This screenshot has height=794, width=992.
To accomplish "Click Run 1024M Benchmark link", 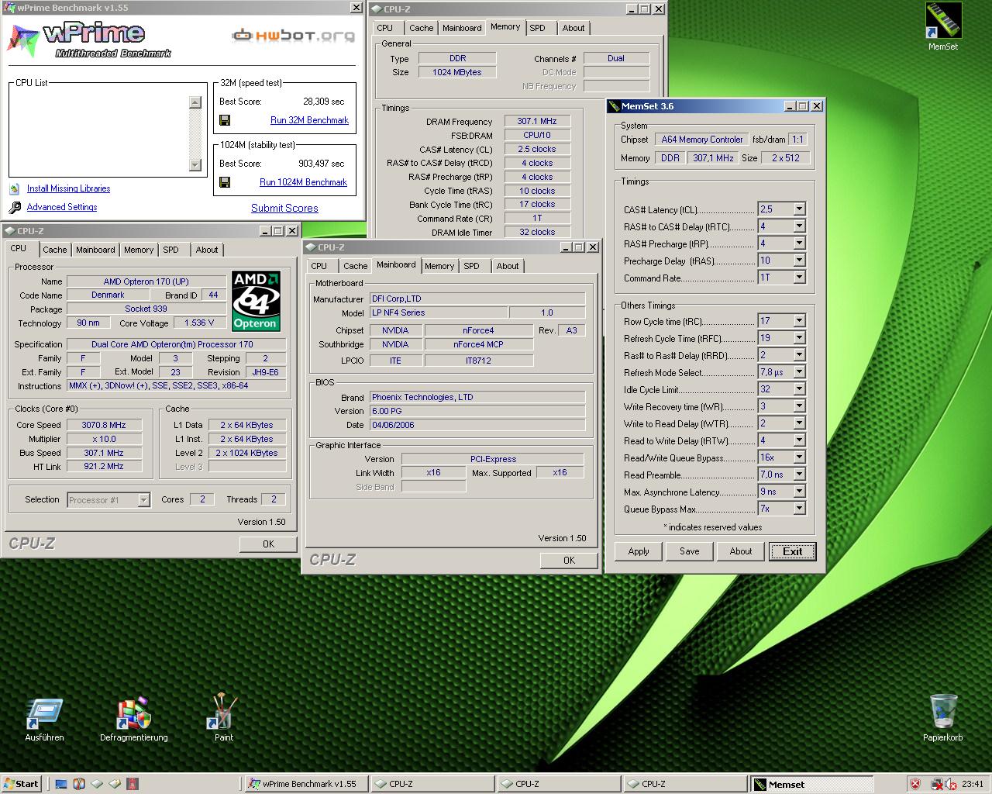I will (x=303, y=182).
